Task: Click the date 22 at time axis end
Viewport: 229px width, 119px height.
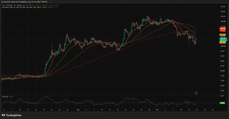Action: coord(213,110)
